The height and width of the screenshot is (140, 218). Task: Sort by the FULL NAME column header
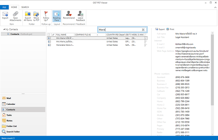pyautogui.click(x=65, y=35)
